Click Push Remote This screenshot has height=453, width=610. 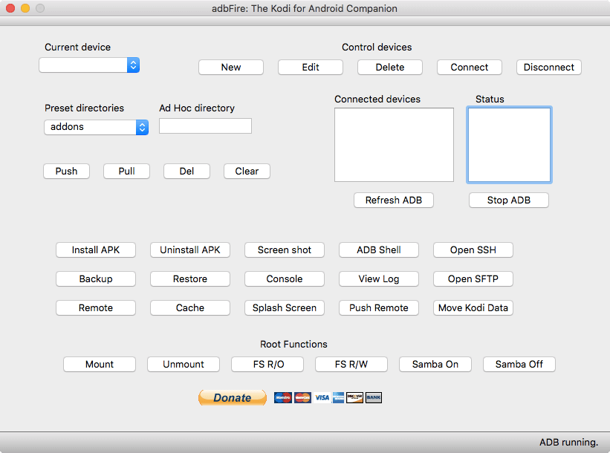379,308
